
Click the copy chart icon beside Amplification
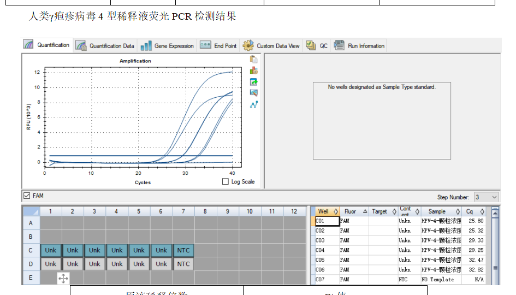[x=254, y=59]
